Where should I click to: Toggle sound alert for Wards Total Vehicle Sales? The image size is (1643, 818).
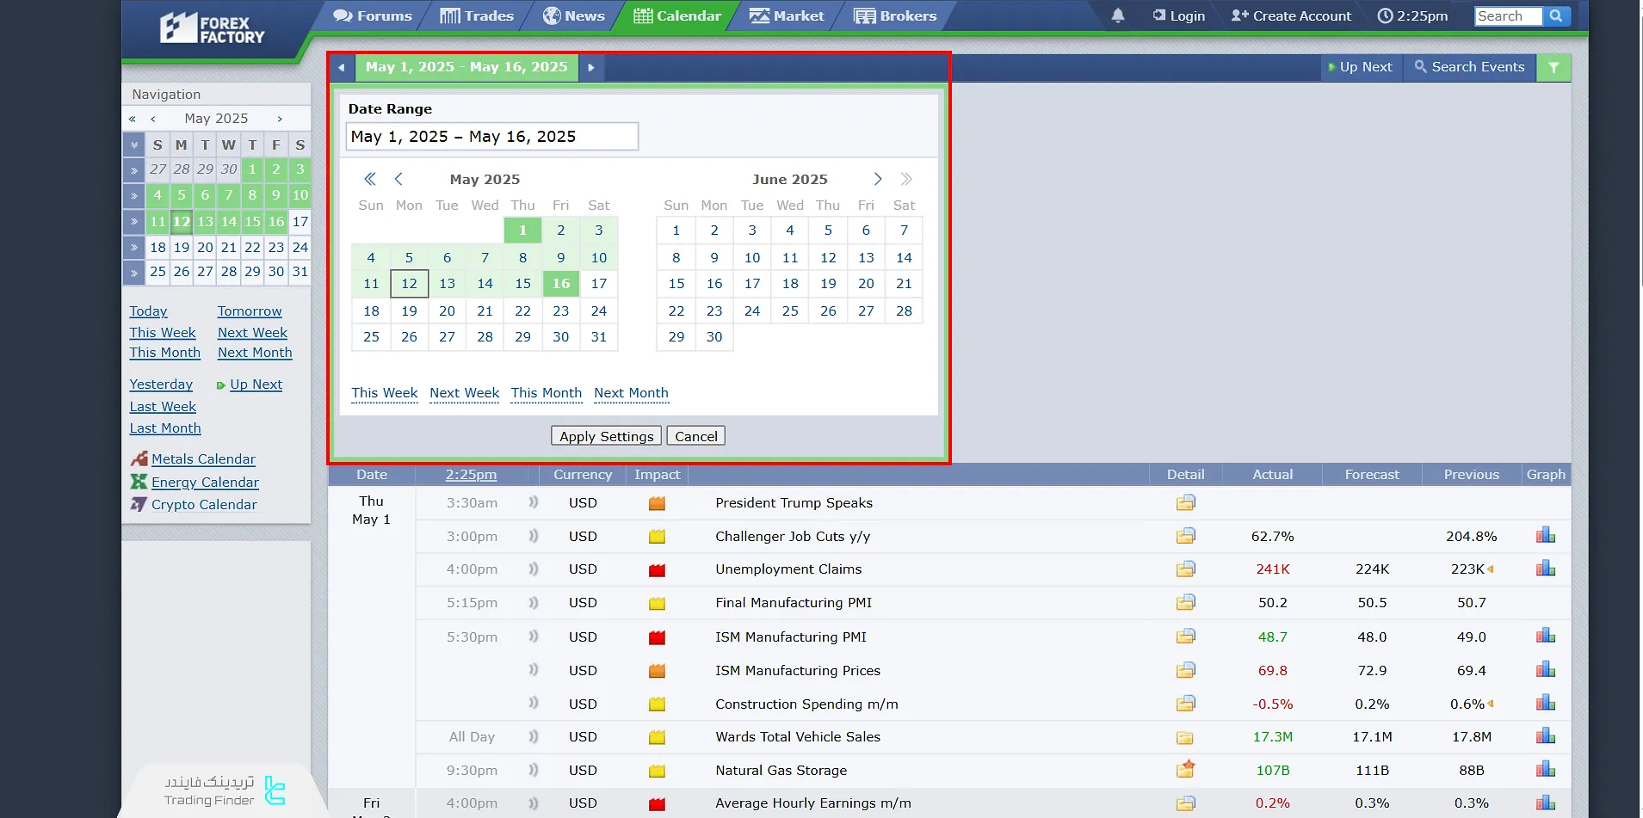point(534,737)
